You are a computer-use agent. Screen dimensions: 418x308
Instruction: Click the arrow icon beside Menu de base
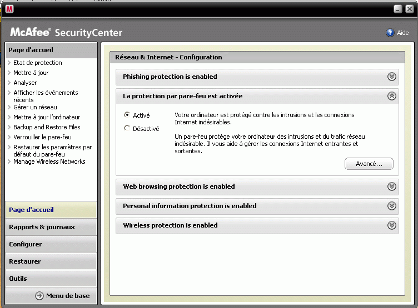pyautogui.click(x=39, y=296)
